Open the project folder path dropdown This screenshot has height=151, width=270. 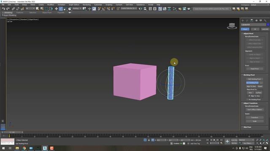pyautogui.click(x=212, y=9)
